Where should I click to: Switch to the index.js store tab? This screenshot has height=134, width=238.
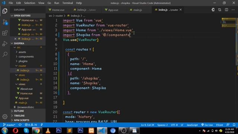86,10
